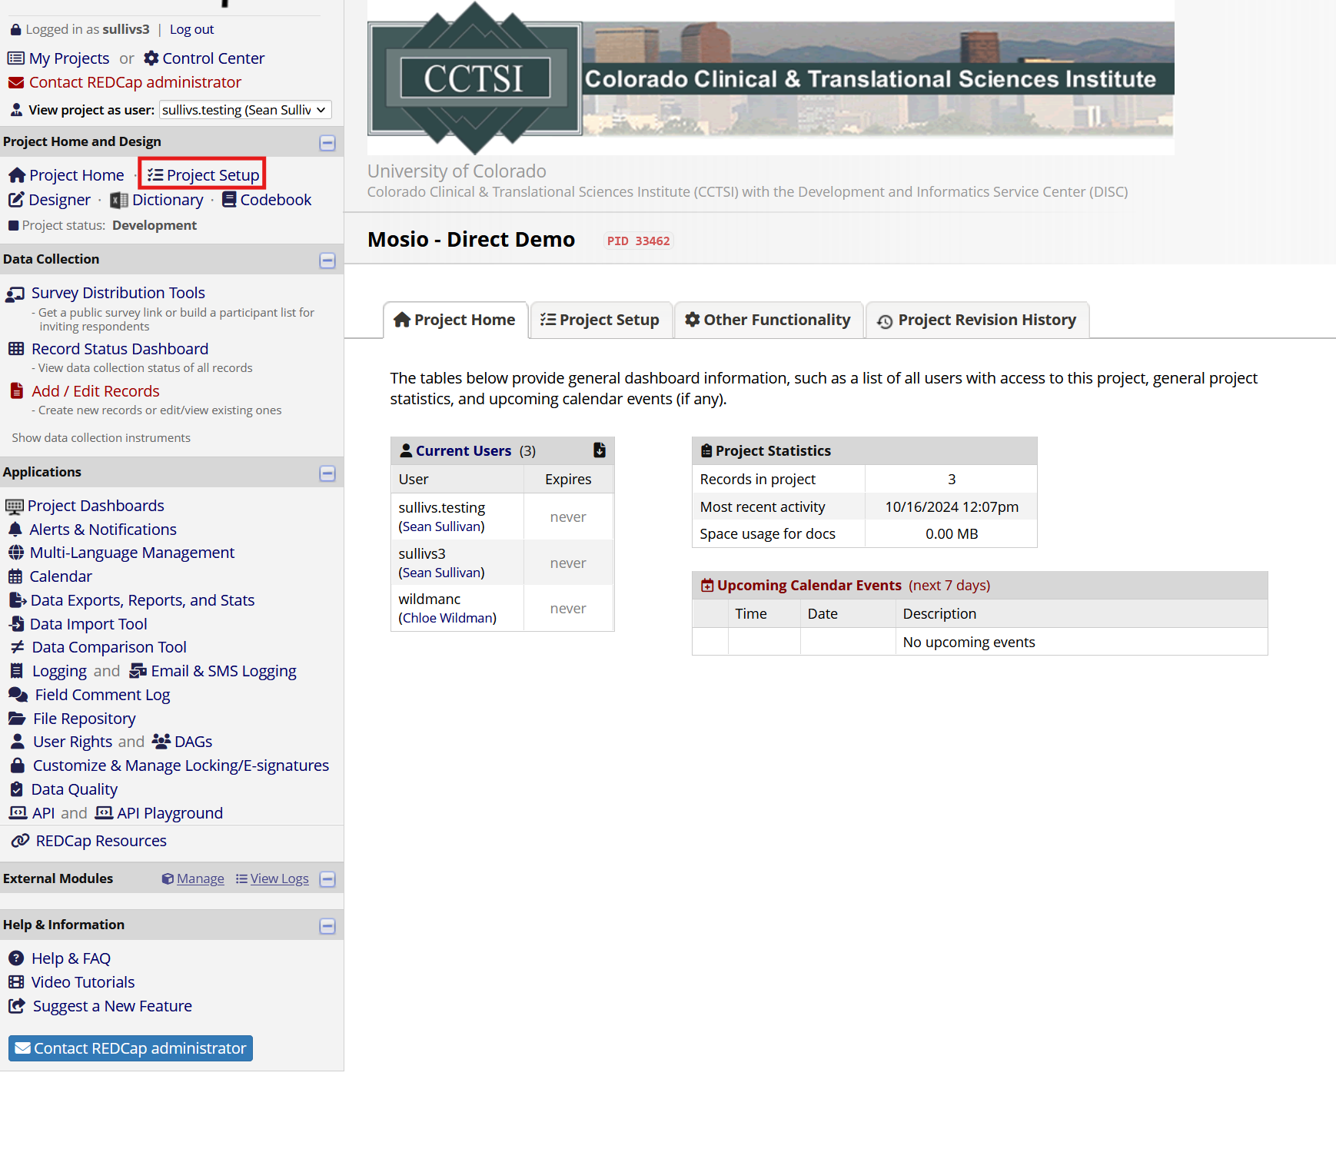Click the Data Quality clipboard check icon
This screenshot has height=1159, width=1336.
(17, 789)
